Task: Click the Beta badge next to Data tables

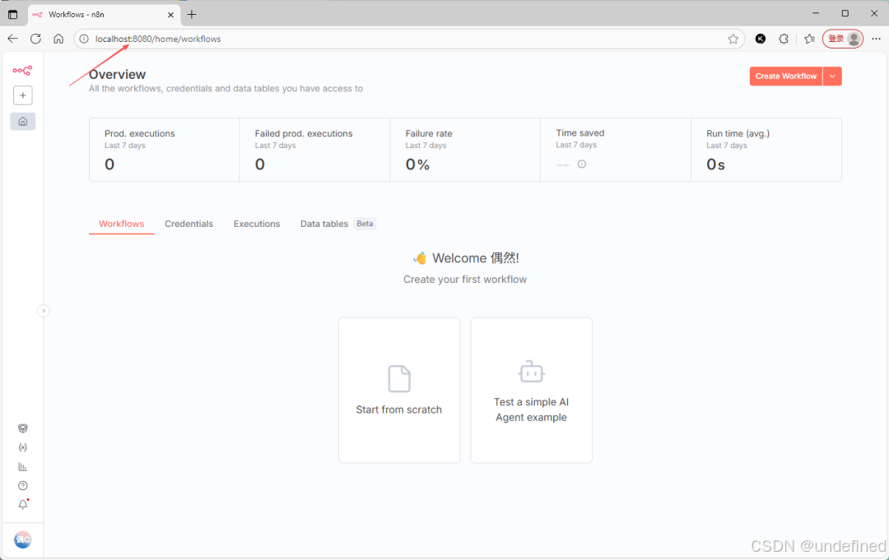Action: pyautogui.click(x=365, y=224)
